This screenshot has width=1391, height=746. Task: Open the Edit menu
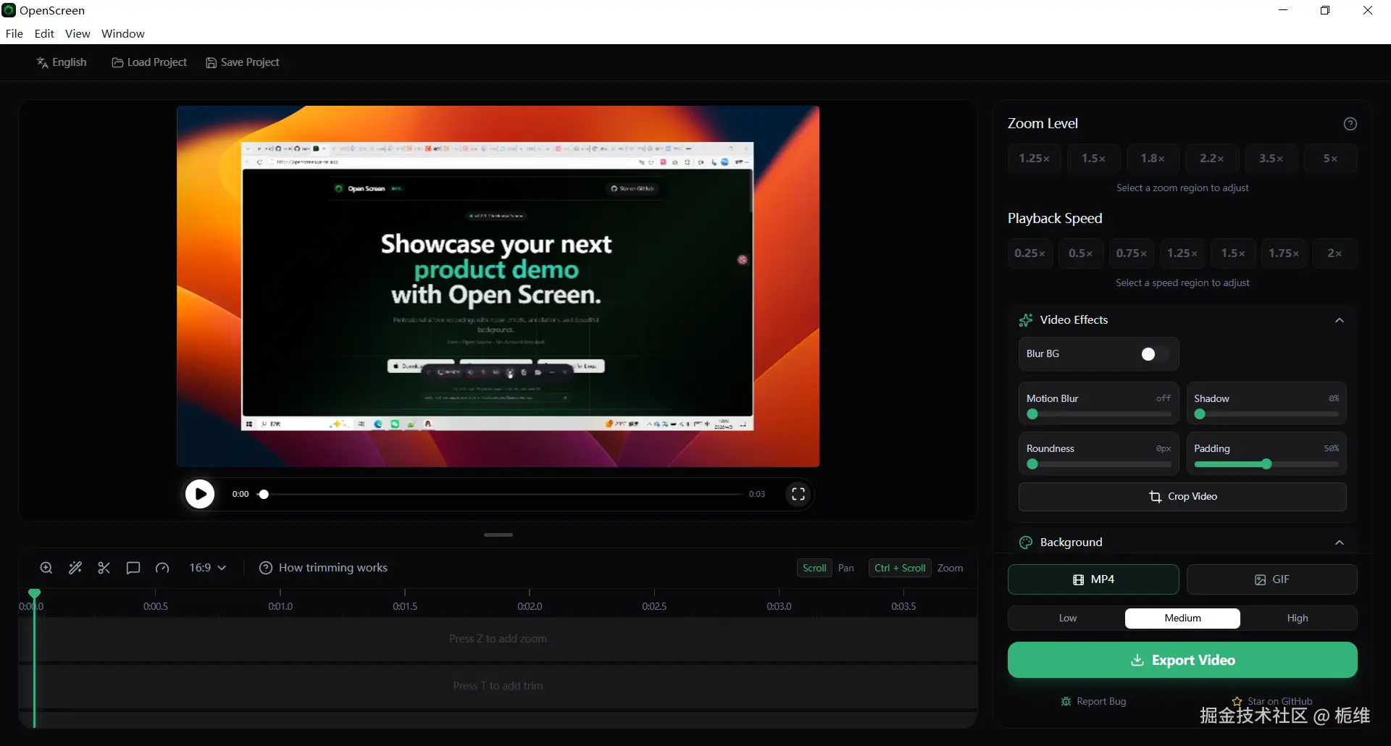[44, 33]
